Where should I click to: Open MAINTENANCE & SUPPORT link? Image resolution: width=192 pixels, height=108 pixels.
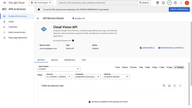(x=171, y=48)
